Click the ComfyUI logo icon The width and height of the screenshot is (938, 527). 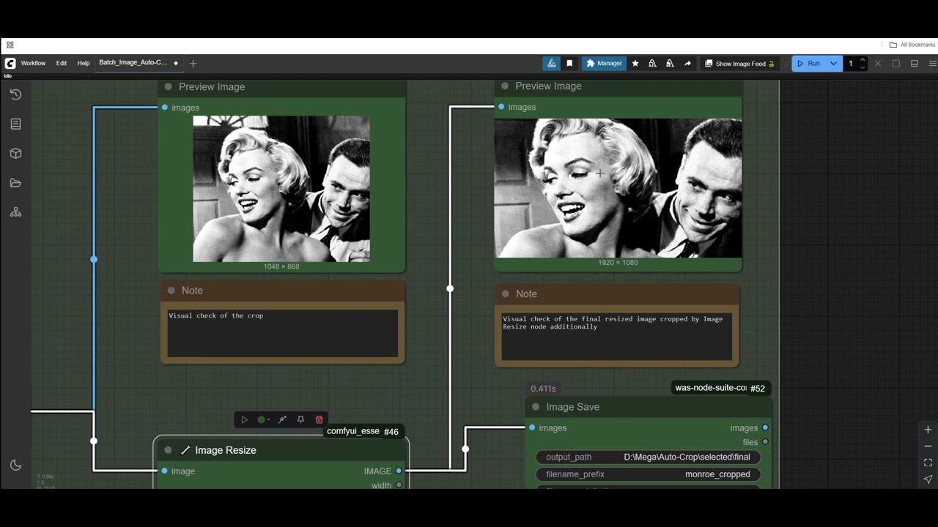pyautogui.click(x=10, y=63)
